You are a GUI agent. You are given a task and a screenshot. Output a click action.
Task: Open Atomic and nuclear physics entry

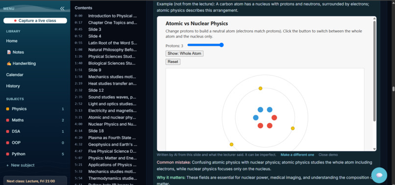pos(106,118)
